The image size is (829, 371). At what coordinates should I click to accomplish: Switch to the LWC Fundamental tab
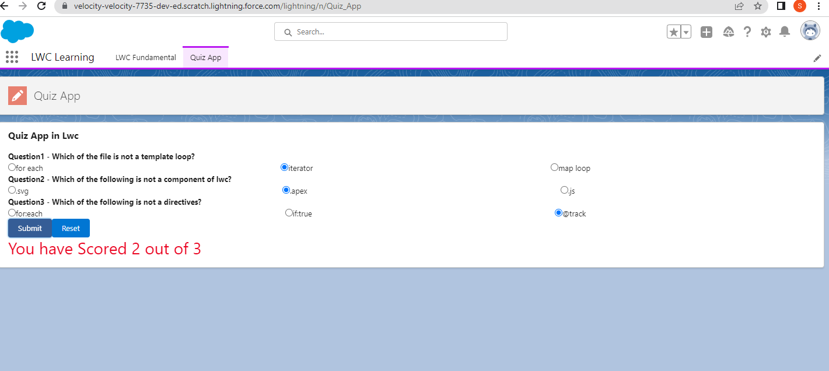[145, 57]
